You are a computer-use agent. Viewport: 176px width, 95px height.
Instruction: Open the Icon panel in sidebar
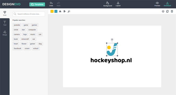[x=5, y=13]
